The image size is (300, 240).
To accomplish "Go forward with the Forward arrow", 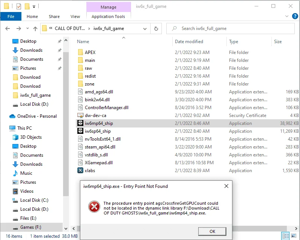I will point(18,28).
